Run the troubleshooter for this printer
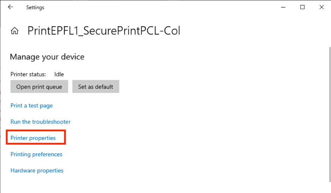331x193 pixels. 40,122
